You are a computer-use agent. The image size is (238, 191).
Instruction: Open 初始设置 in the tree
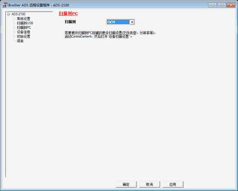pos(23,37)
